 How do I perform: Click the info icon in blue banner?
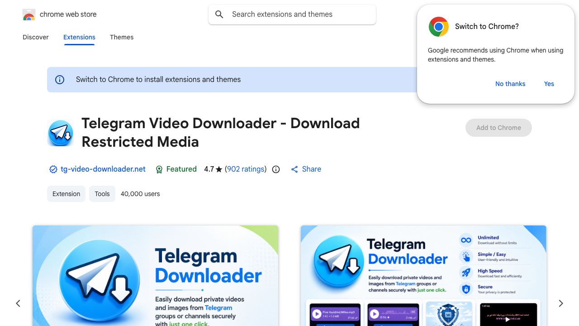coord(60,80)
